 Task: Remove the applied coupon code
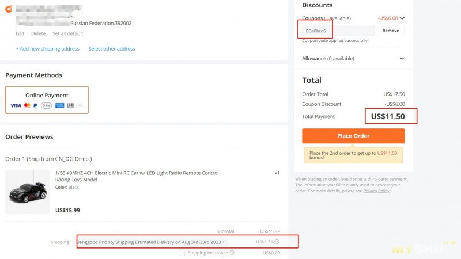click(x=390, y=31)
